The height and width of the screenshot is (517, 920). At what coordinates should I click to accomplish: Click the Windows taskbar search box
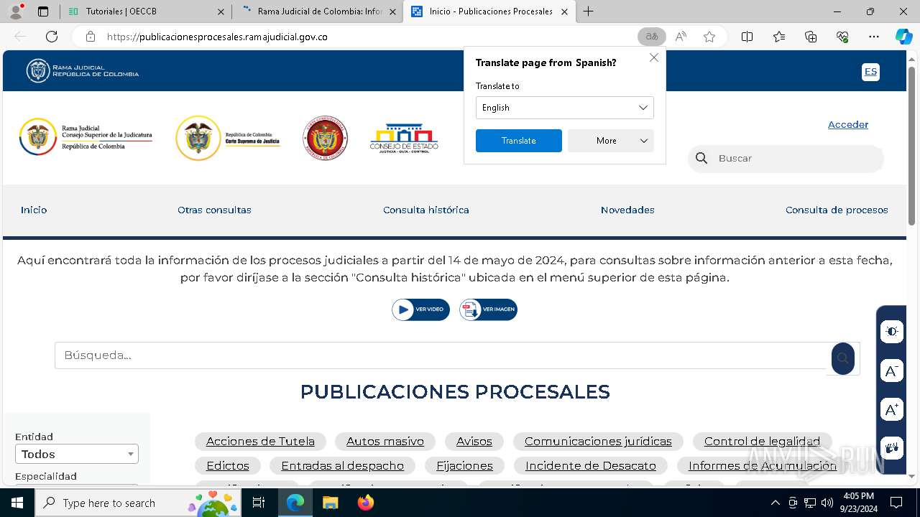[x=137, y=503]
